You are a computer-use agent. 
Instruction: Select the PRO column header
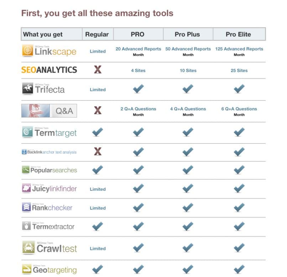point(138,34)
